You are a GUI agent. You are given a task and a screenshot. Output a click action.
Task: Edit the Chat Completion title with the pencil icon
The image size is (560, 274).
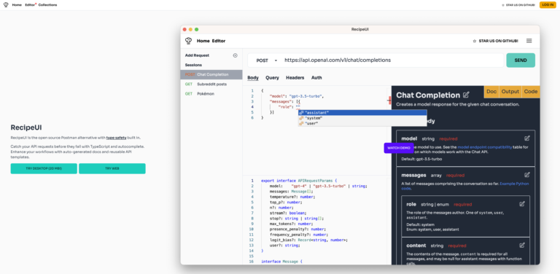[466, 95]
